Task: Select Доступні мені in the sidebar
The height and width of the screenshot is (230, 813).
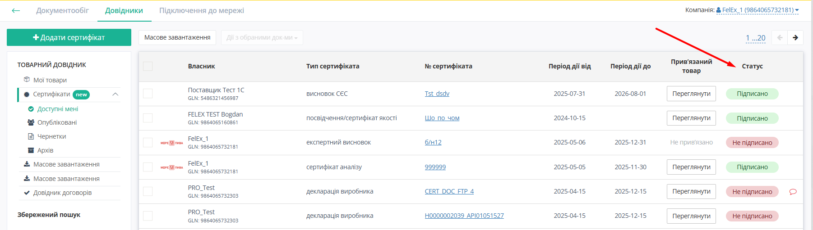Action: coord(58,109)
